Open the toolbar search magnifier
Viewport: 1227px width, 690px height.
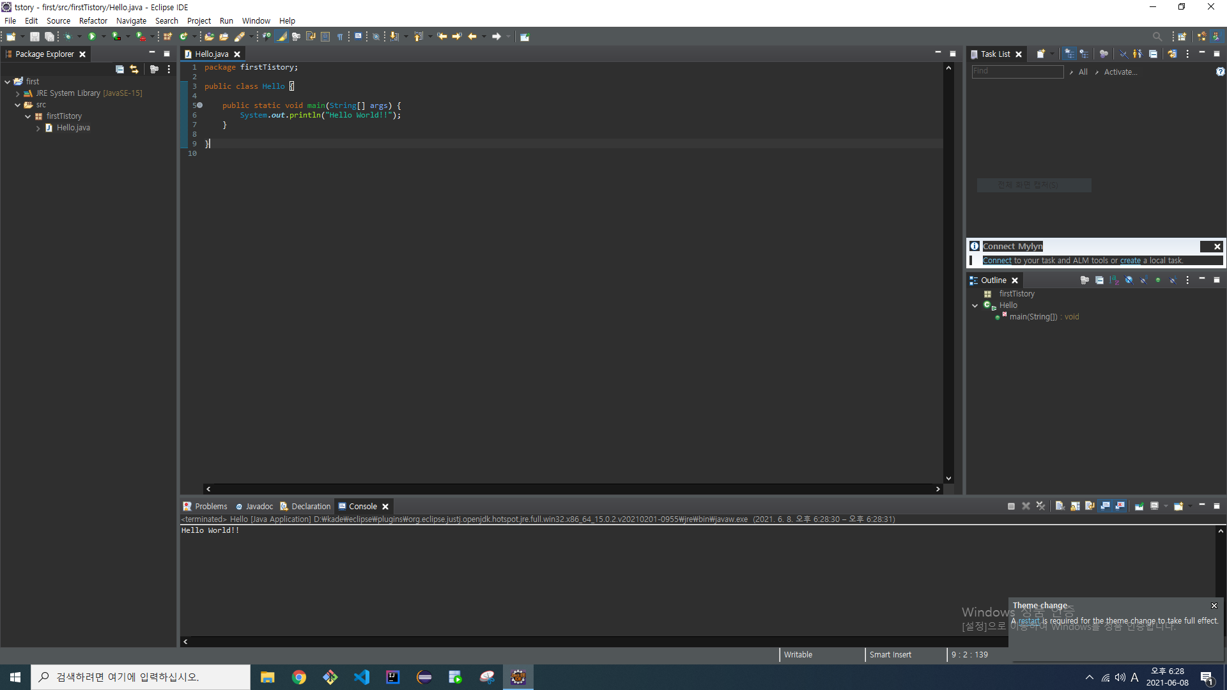click(1157, 36)
